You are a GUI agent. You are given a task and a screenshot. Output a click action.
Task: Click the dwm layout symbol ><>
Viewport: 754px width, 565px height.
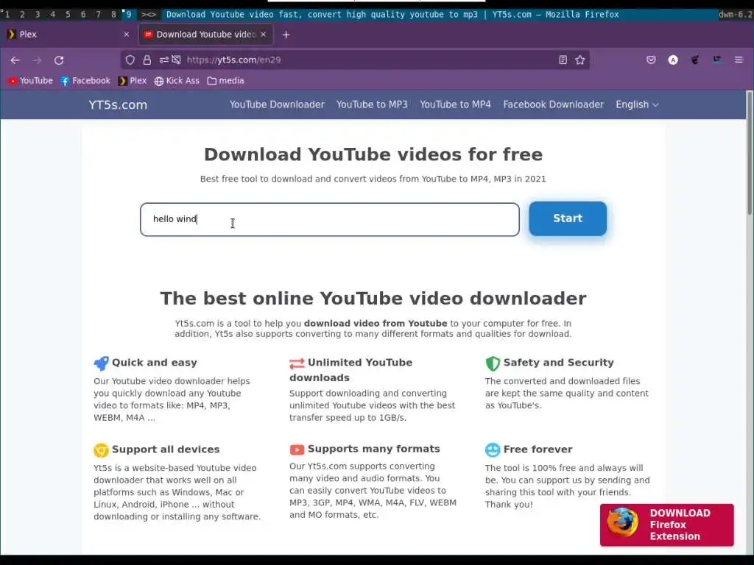(x=149, y=15)
